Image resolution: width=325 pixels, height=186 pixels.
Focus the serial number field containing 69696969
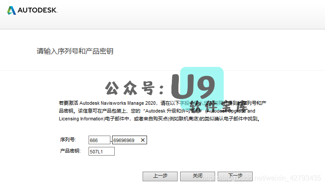point(129,140)
